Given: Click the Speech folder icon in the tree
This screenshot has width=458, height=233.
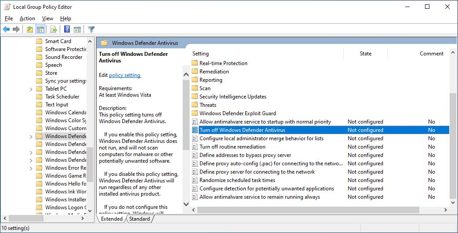Looking at the screenshot, I should [x=39, y=65].
